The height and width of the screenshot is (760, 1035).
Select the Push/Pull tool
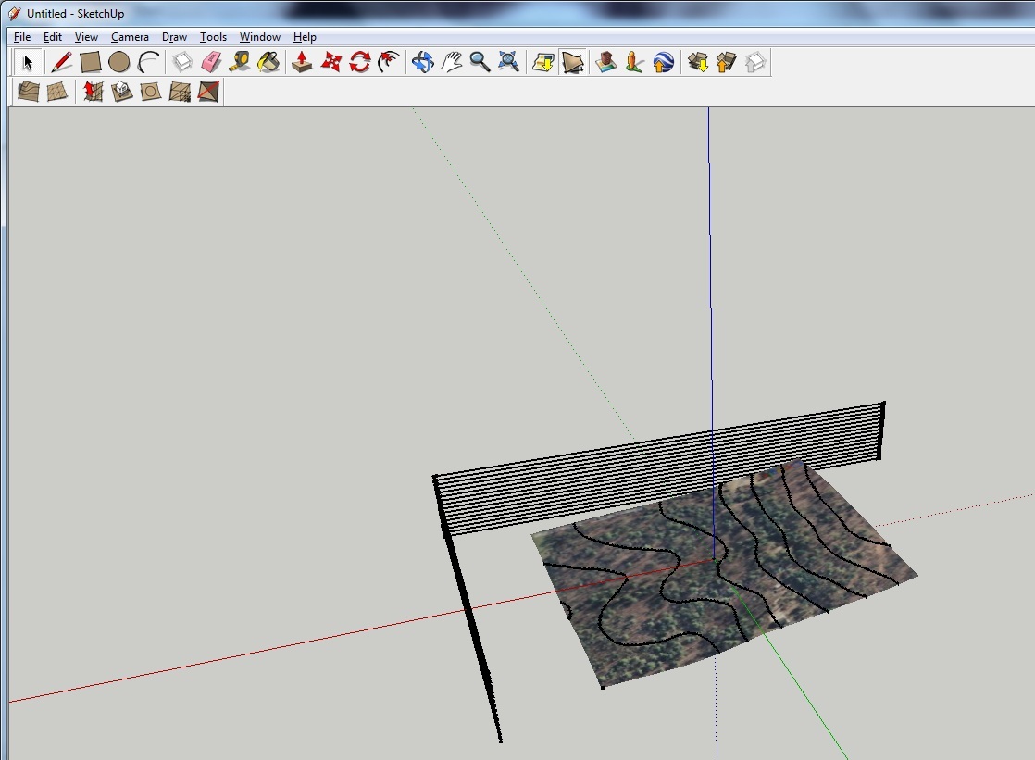(x=302, y=62)
